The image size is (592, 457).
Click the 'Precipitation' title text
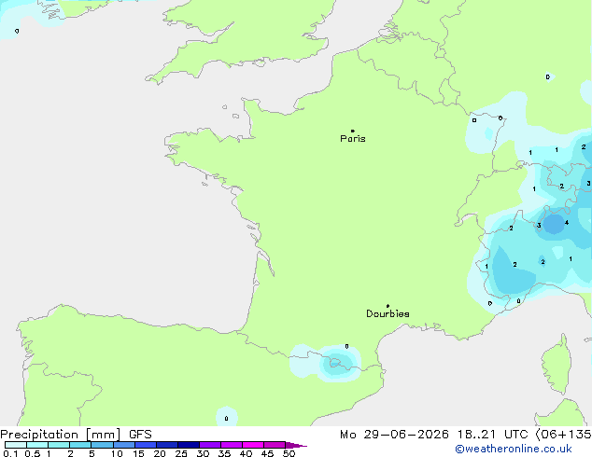point(39,435)
